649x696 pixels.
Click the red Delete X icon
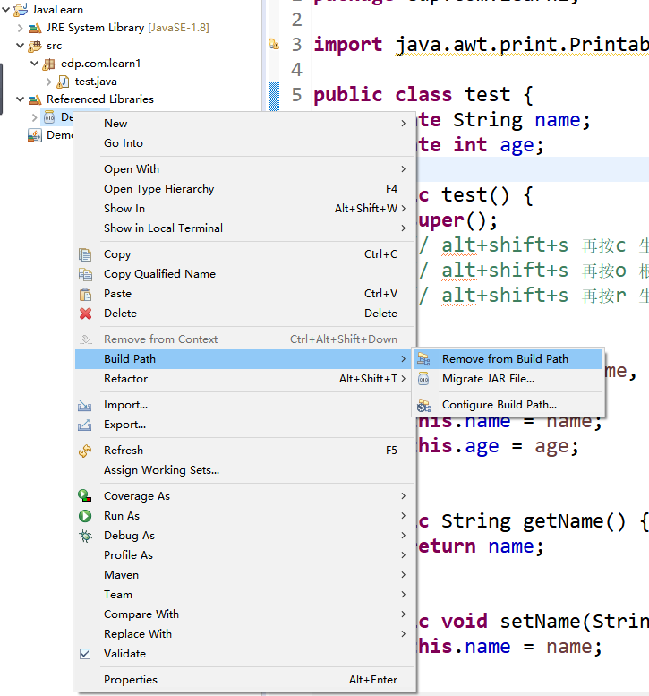coord(86,314)
